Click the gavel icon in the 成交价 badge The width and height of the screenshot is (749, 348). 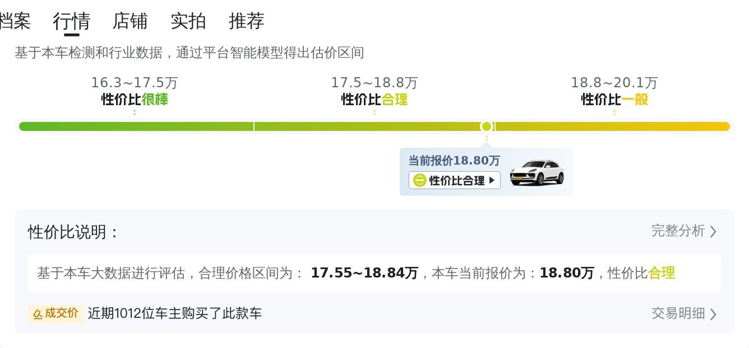click(38, 314)
